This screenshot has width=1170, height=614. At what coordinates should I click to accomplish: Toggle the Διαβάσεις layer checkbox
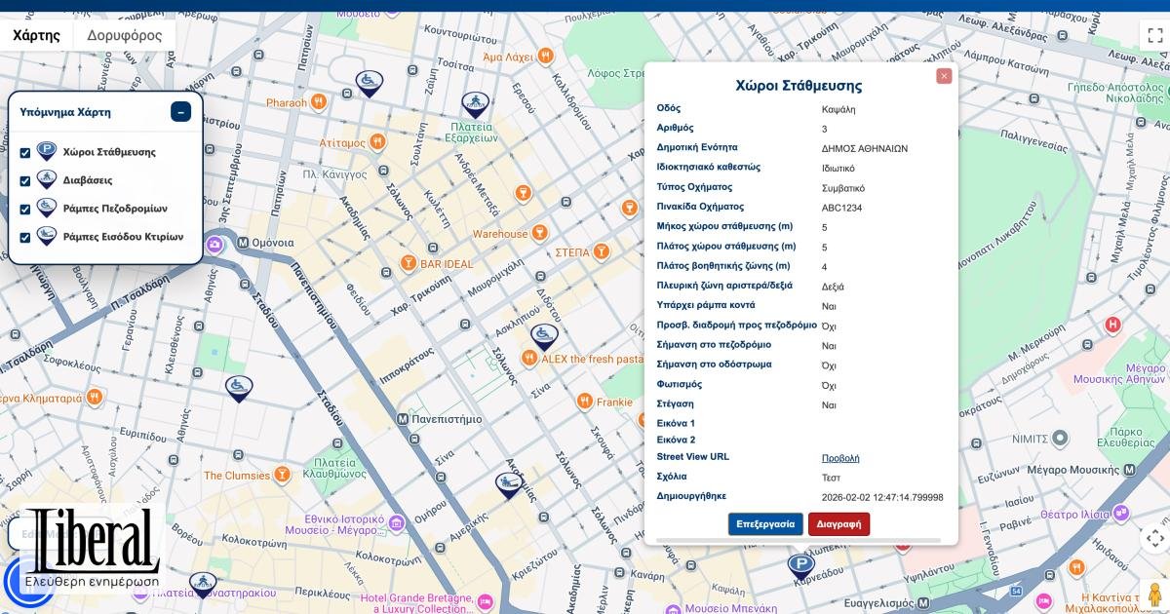point(25,181)
